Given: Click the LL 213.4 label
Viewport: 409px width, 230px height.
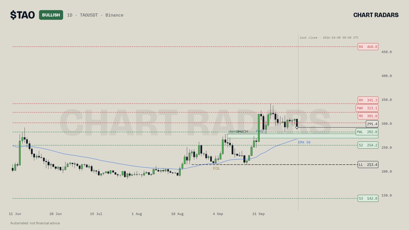Looking at the screenshot, I should (368, 165).
